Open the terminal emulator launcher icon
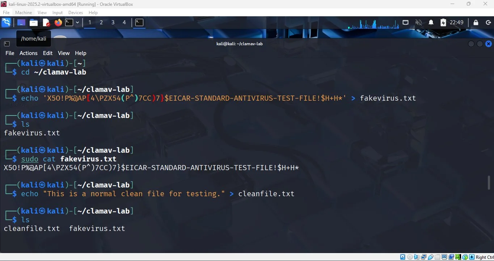 [x=69, y=22]
